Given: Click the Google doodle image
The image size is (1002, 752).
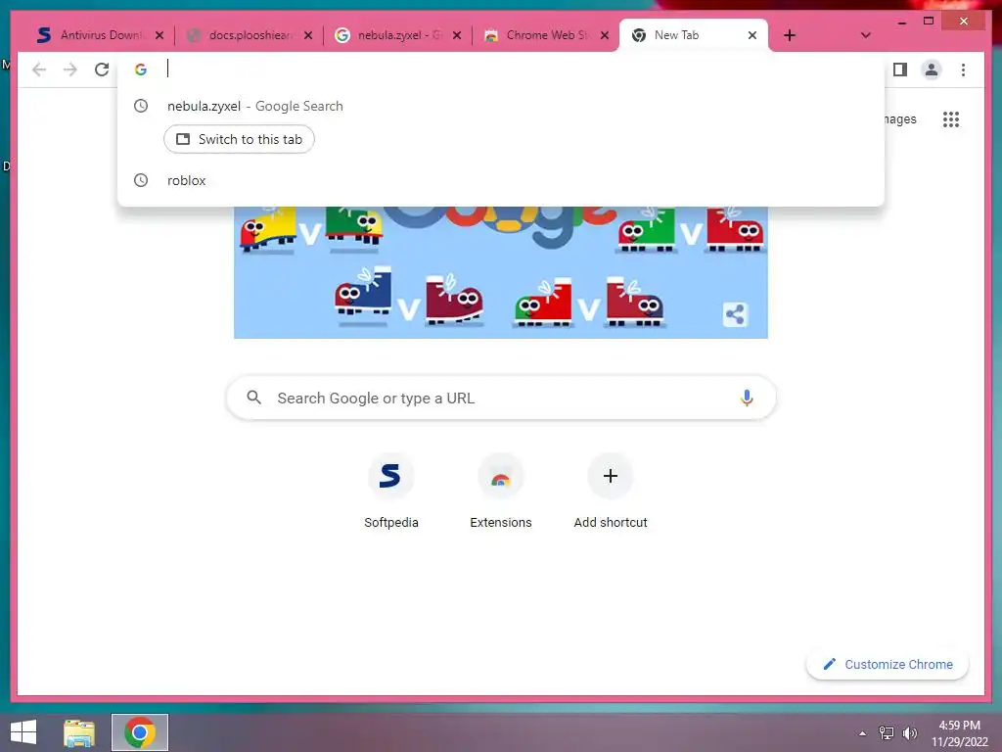Looking at the screenshot, I should pos(500,272).
